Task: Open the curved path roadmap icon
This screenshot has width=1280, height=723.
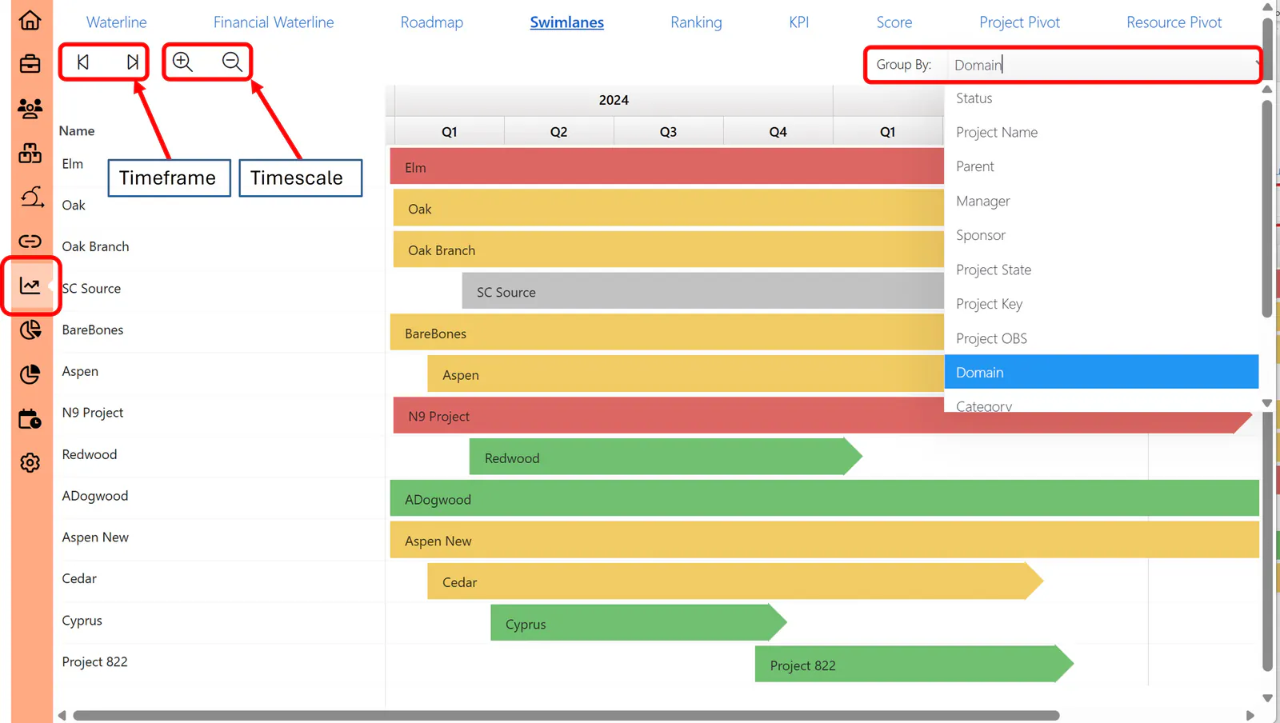Action: [x=31, y=197]
